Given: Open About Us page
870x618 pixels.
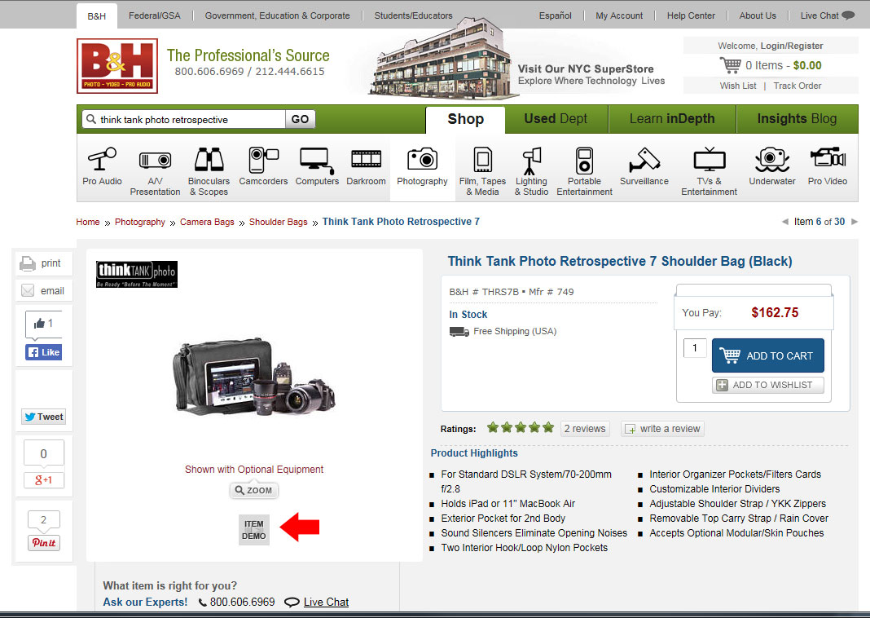Looking at the screenshot, I should coord(758,15).
